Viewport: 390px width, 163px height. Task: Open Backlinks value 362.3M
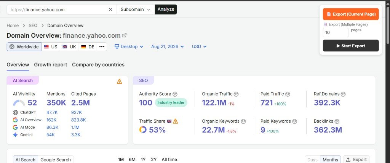pos(328,130)
